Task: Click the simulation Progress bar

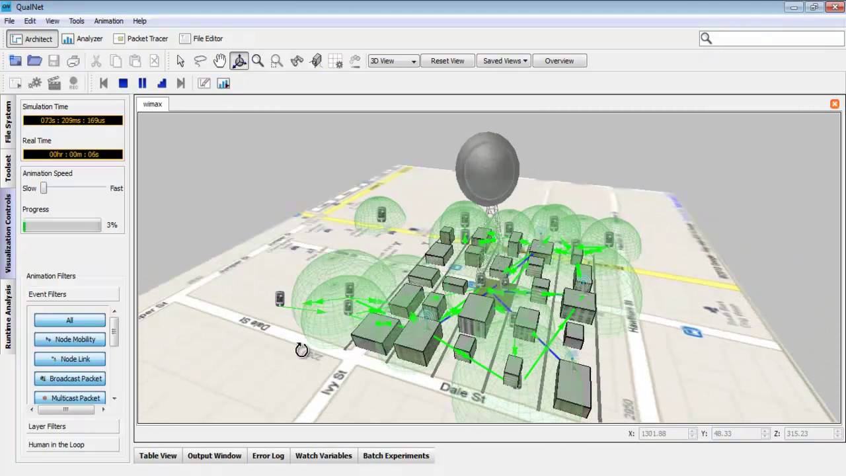Action: [x=62, y=225]
